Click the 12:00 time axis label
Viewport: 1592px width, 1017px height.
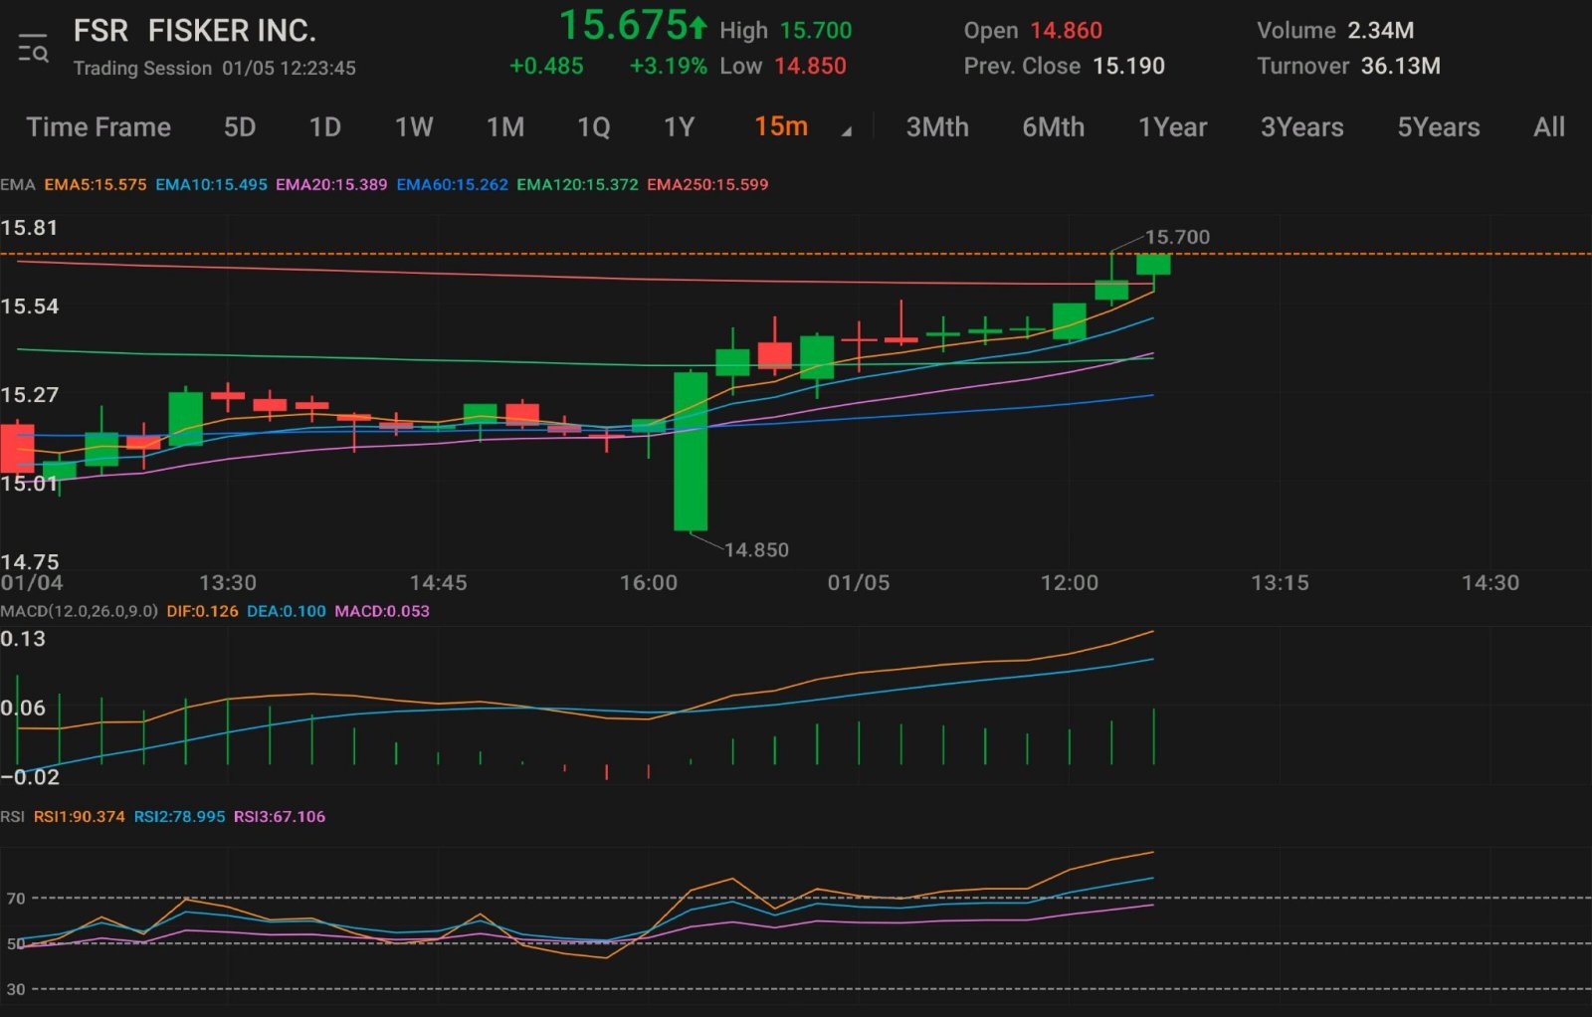coord(1070,583)
